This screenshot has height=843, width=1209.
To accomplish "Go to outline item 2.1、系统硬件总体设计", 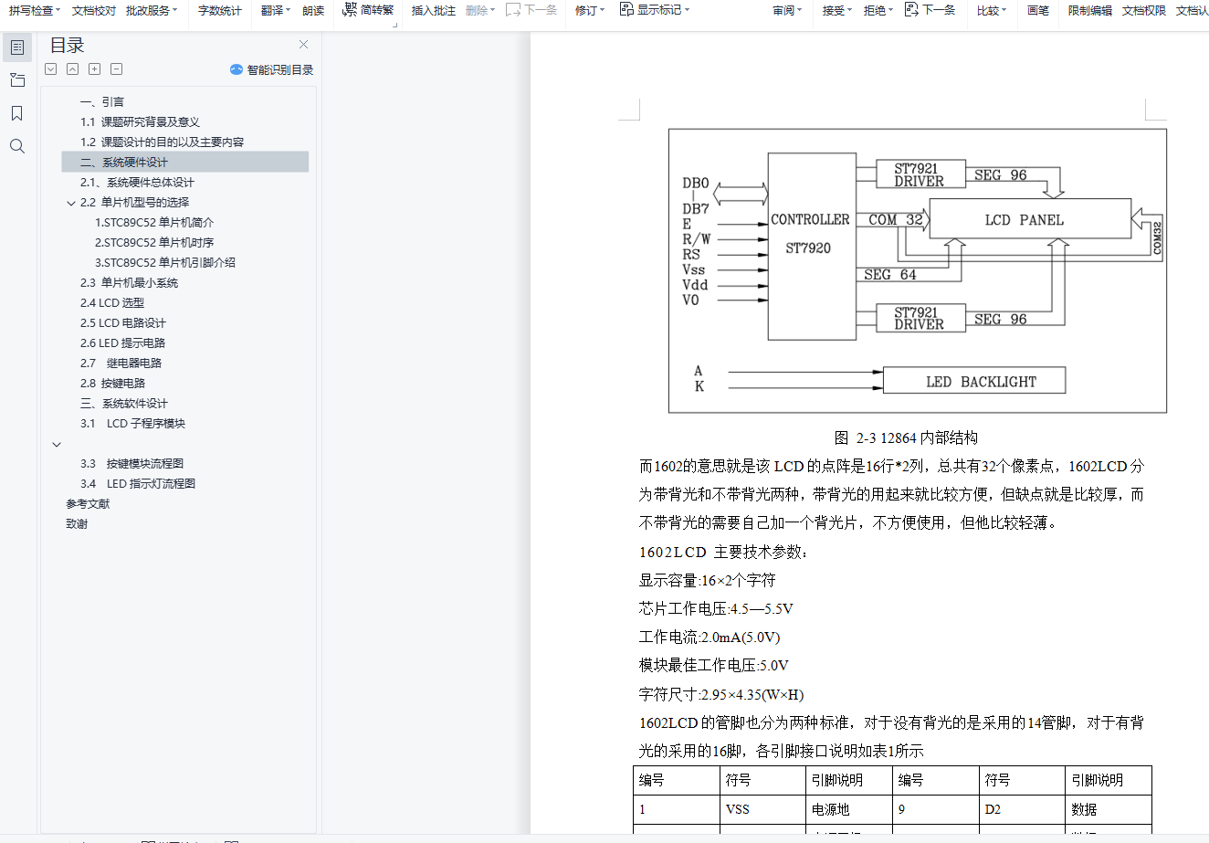I will 137,183.
